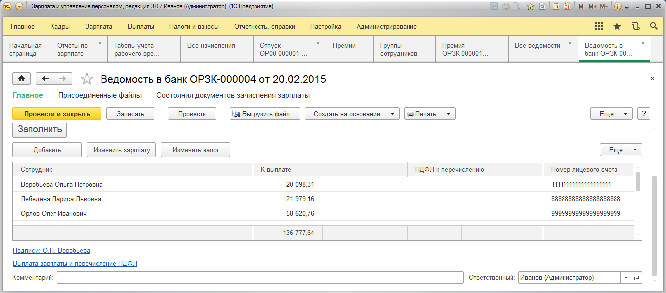Open help with the question mark button

644,114
